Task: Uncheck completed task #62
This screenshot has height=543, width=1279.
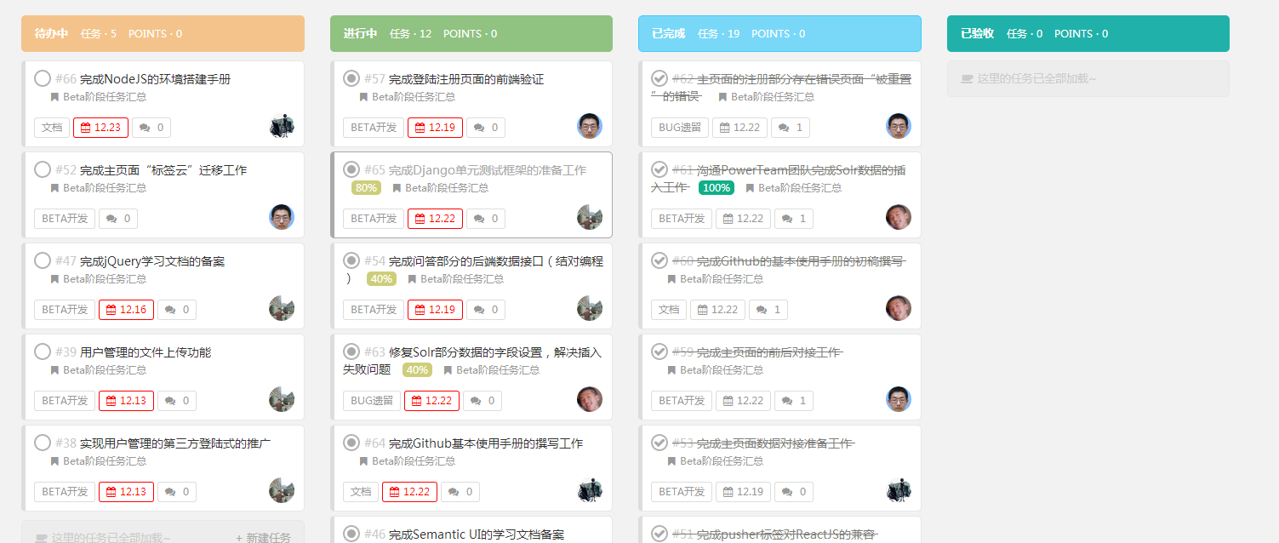Action: point(659,78)
